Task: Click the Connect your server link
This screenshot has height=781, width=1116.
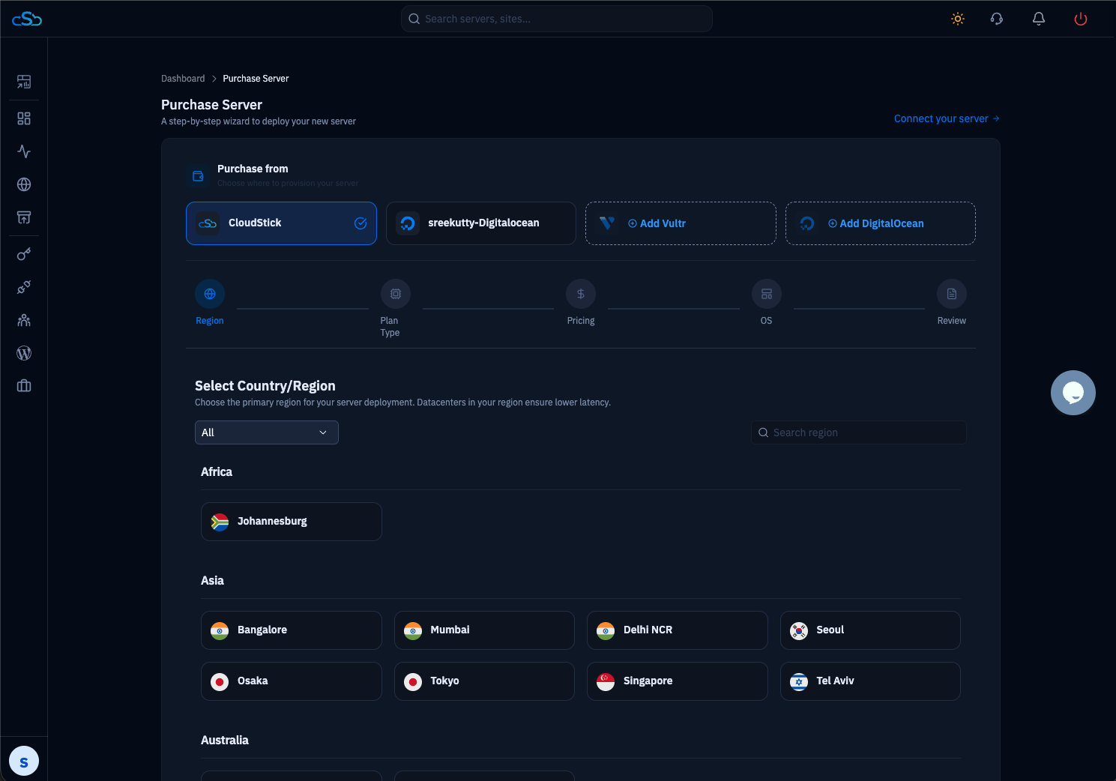Action: tap(947, 118)
